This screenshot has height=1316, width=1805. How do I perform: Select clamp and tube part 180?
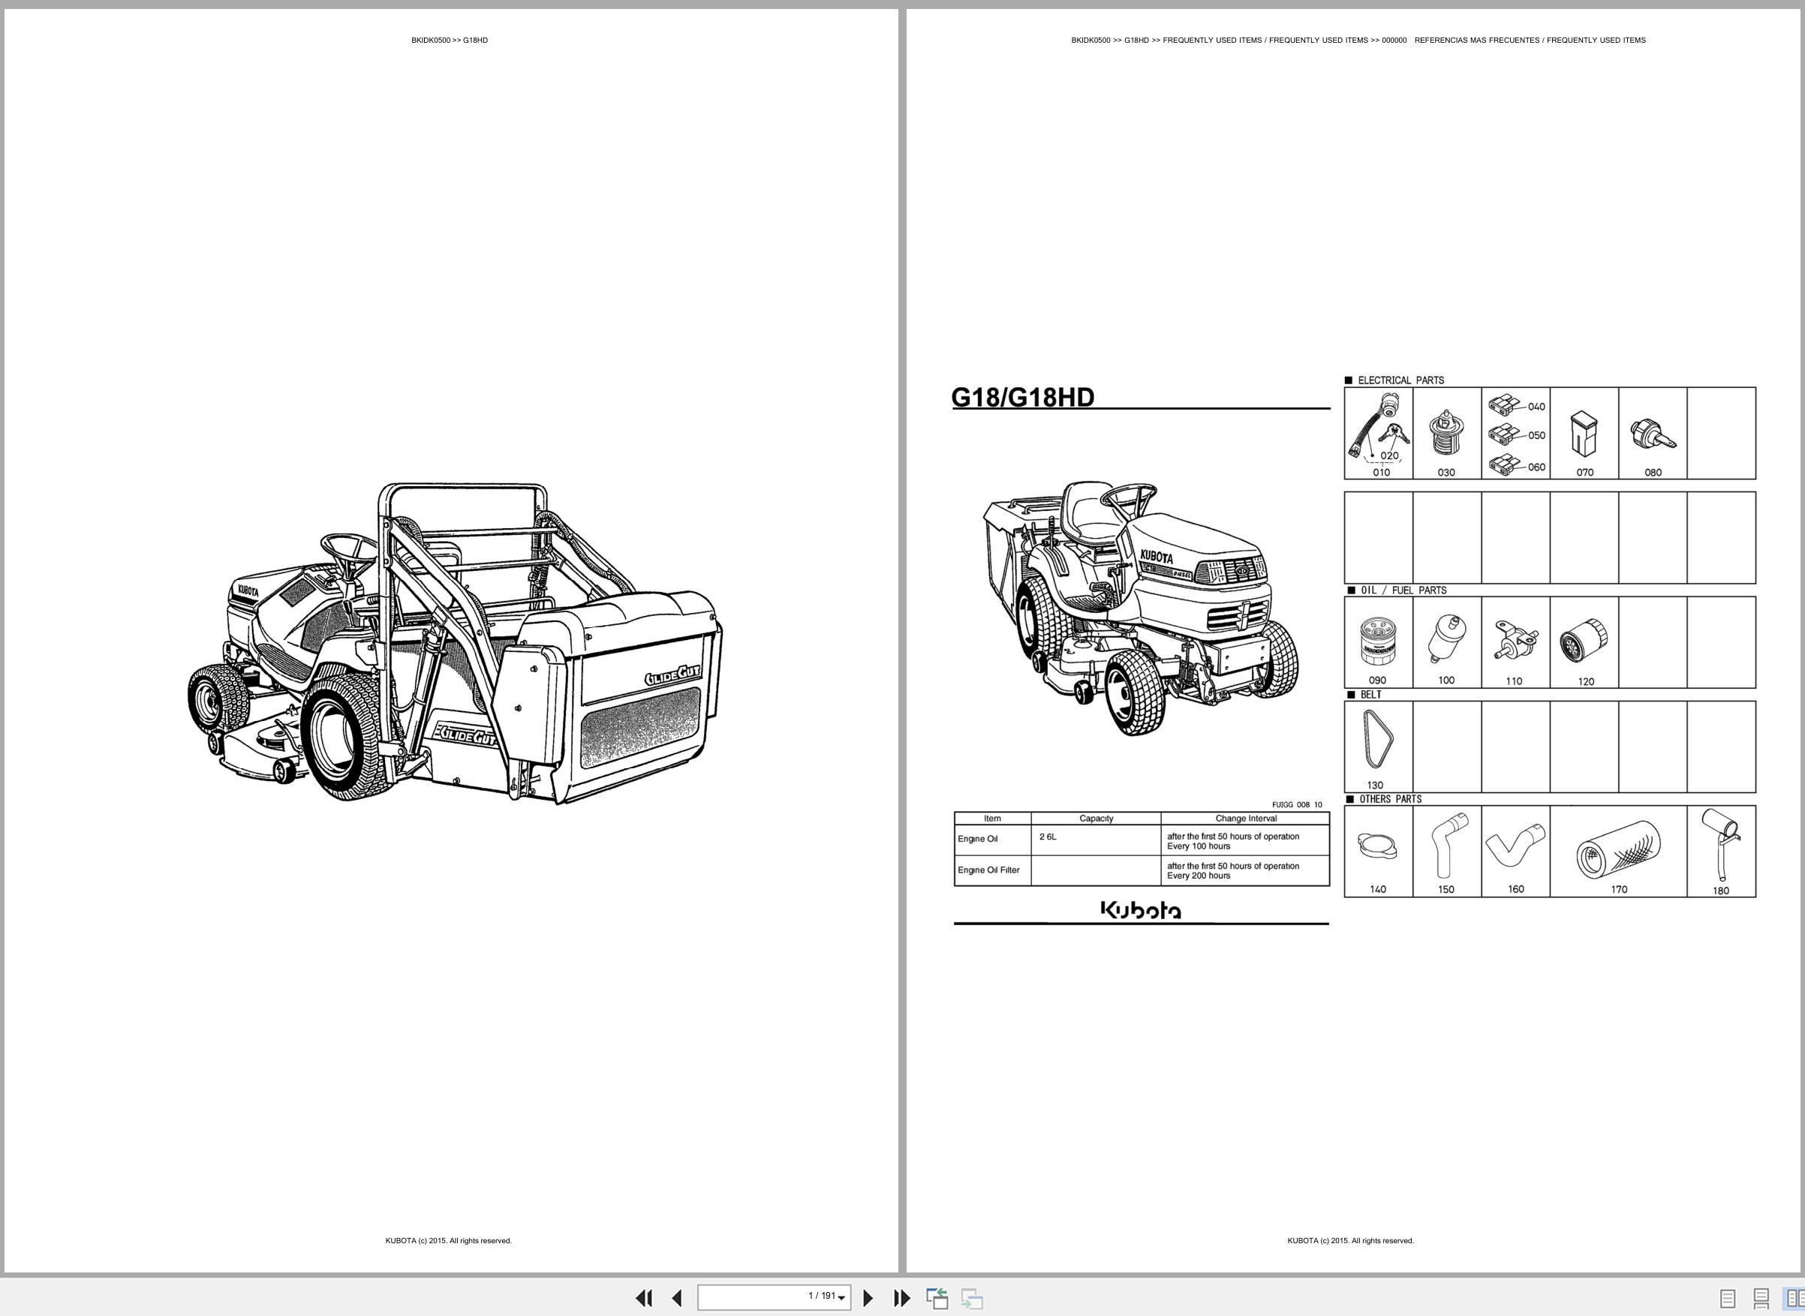point(1722,851)
